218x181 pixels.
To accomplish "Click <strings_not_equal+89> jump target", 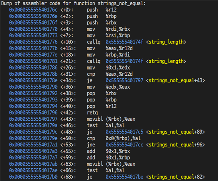I will (x=175, y=132).
